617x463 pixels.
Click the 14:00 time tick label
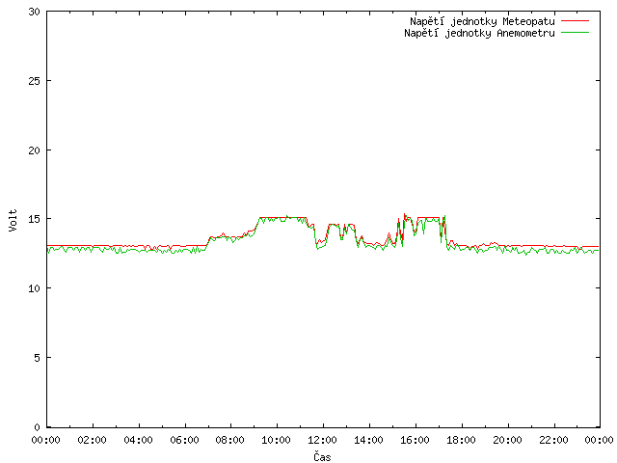coord(368,440)
